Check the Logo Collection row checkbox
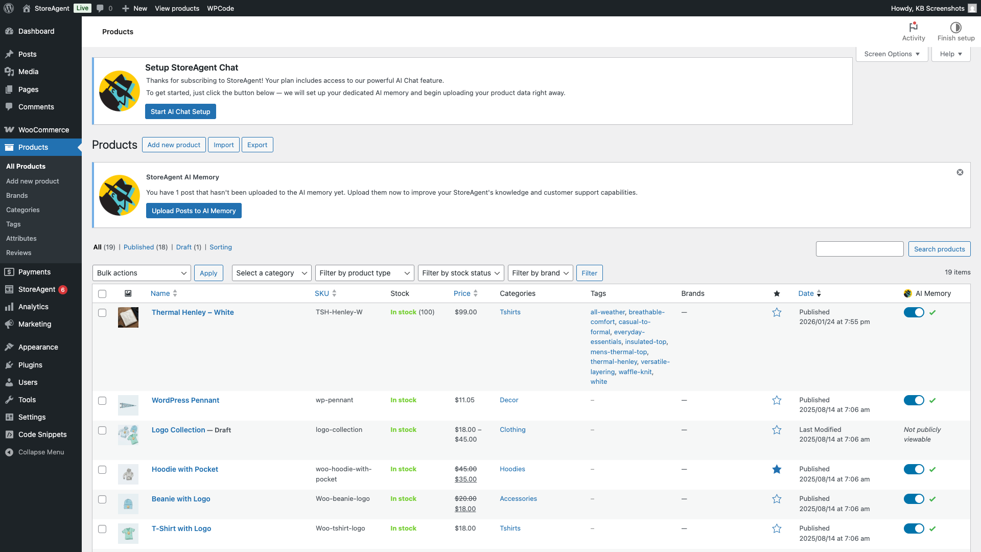 [x=102, y=430]
